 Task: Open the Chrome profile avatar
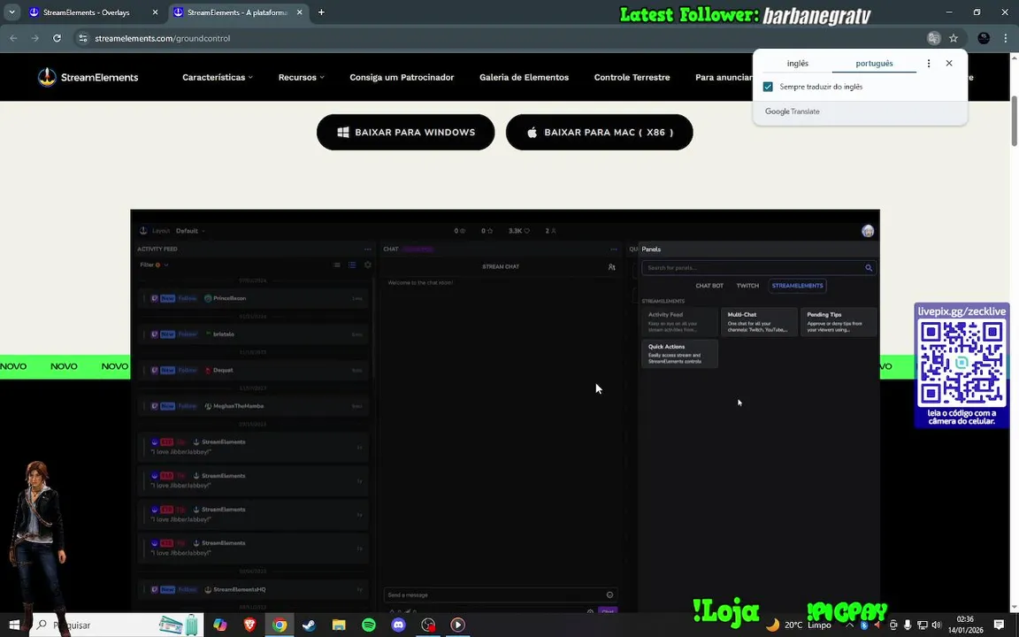point(984,38)
